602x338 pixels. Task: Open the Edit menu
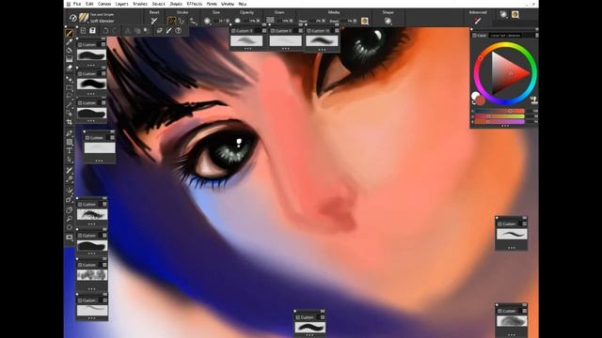89,4
